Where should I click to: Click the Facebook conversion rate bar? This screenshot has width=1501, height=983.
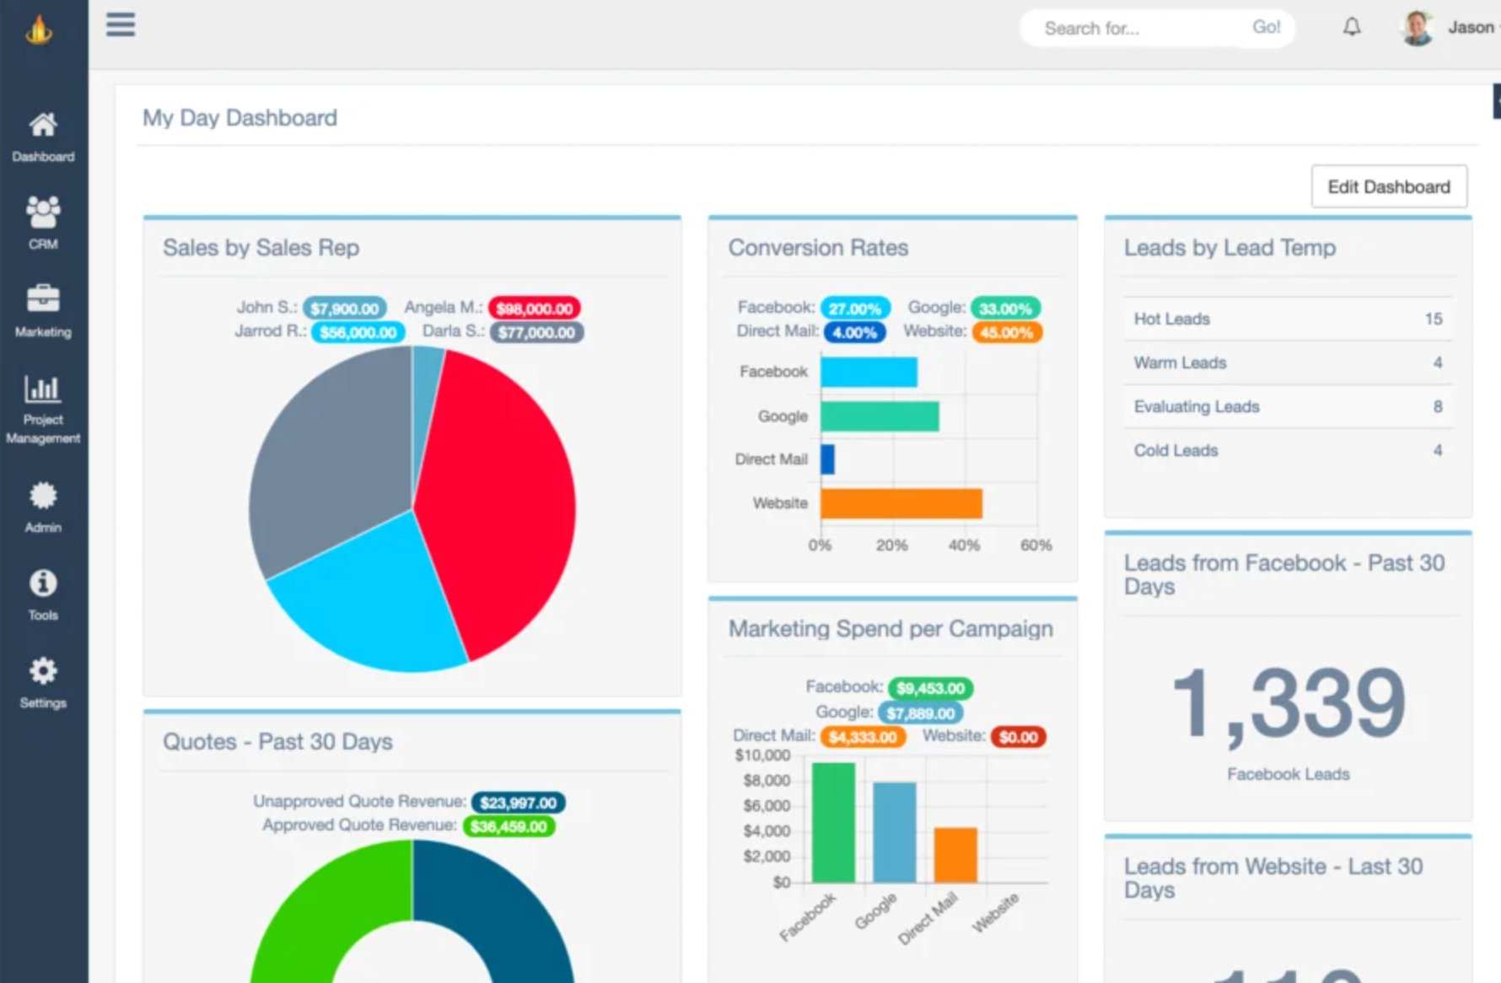coord(869,372)
